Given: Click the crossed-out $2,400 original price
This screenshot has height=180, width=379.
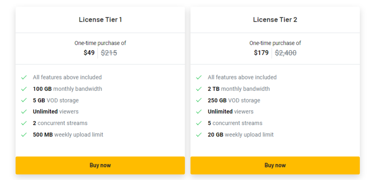Looking at the screenshot, I should coord(286,53).
